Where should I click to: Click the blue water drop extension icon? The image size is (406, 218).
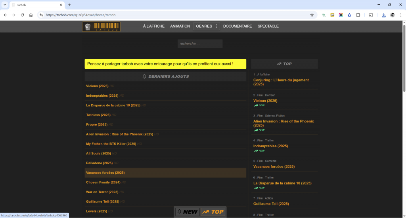349,15
